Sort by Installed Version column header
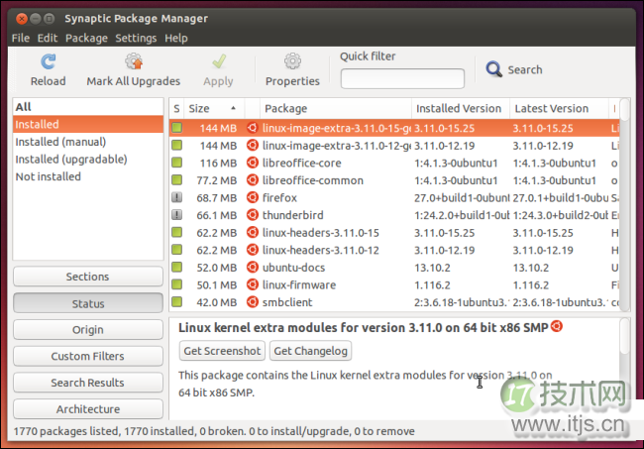The width and height of the screenshot is (644, 449). coord(461,108)
